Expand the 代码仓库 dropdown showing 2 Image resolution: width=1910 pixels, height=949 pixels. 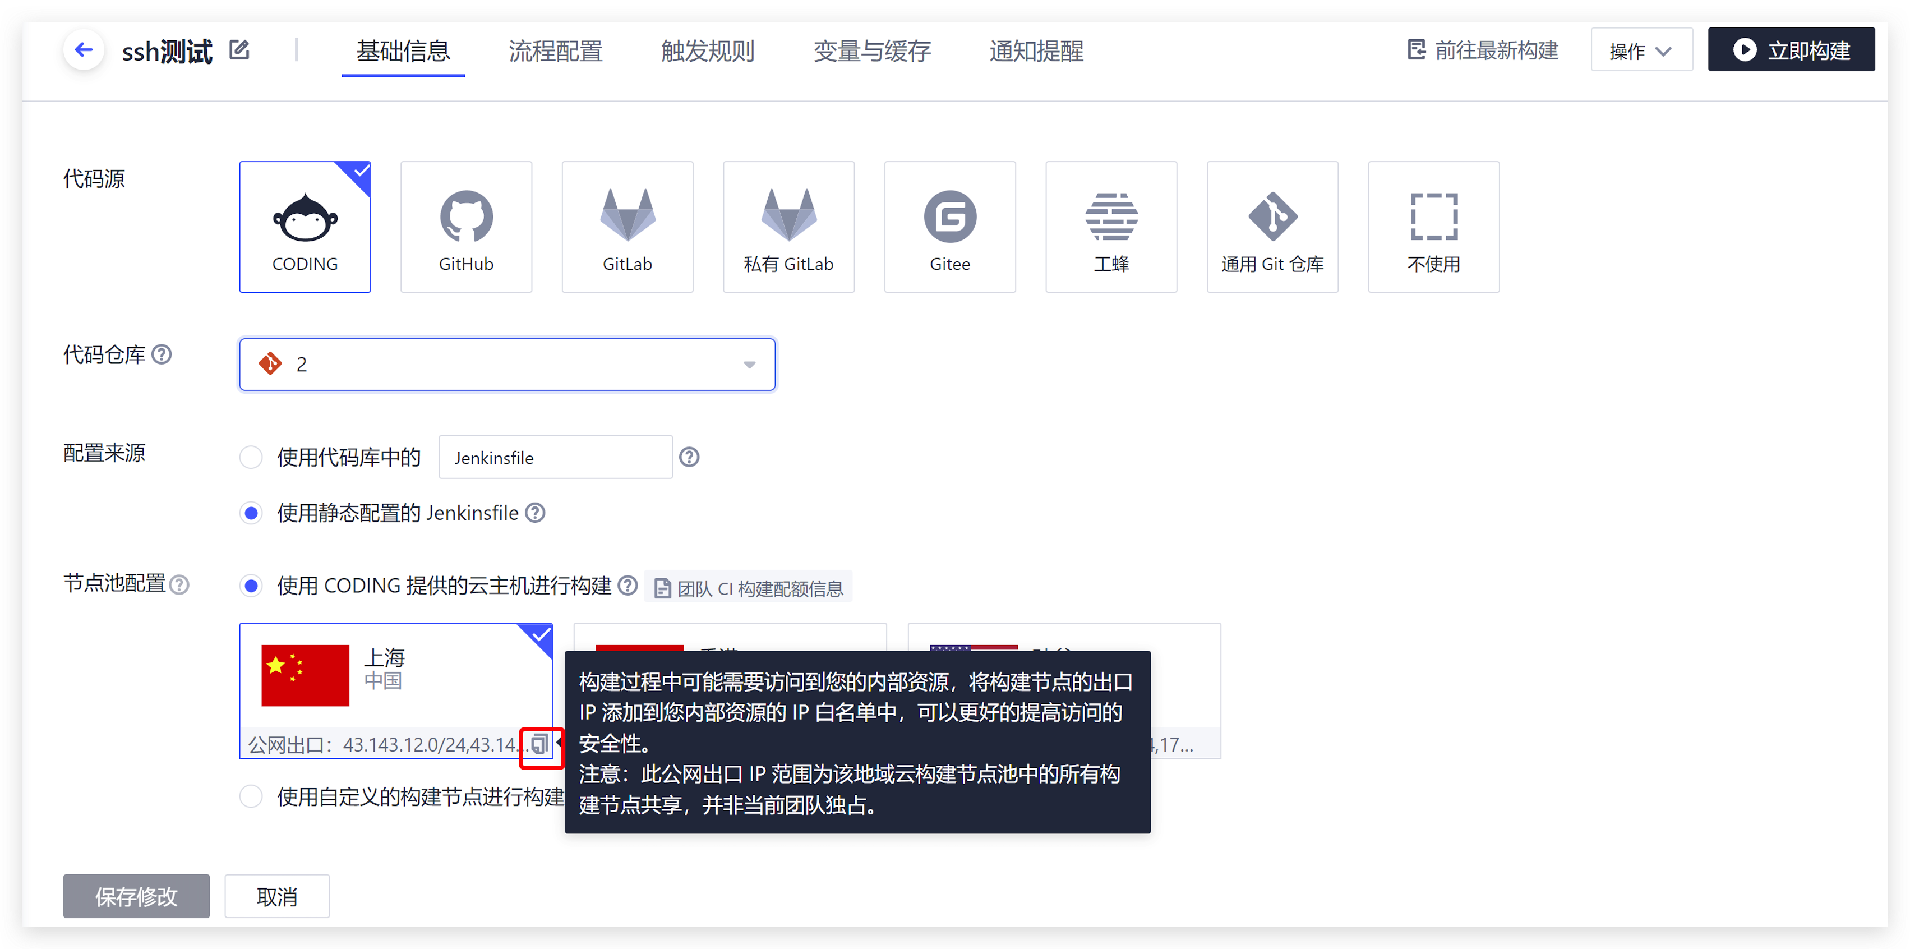click(x=507, y=364)
